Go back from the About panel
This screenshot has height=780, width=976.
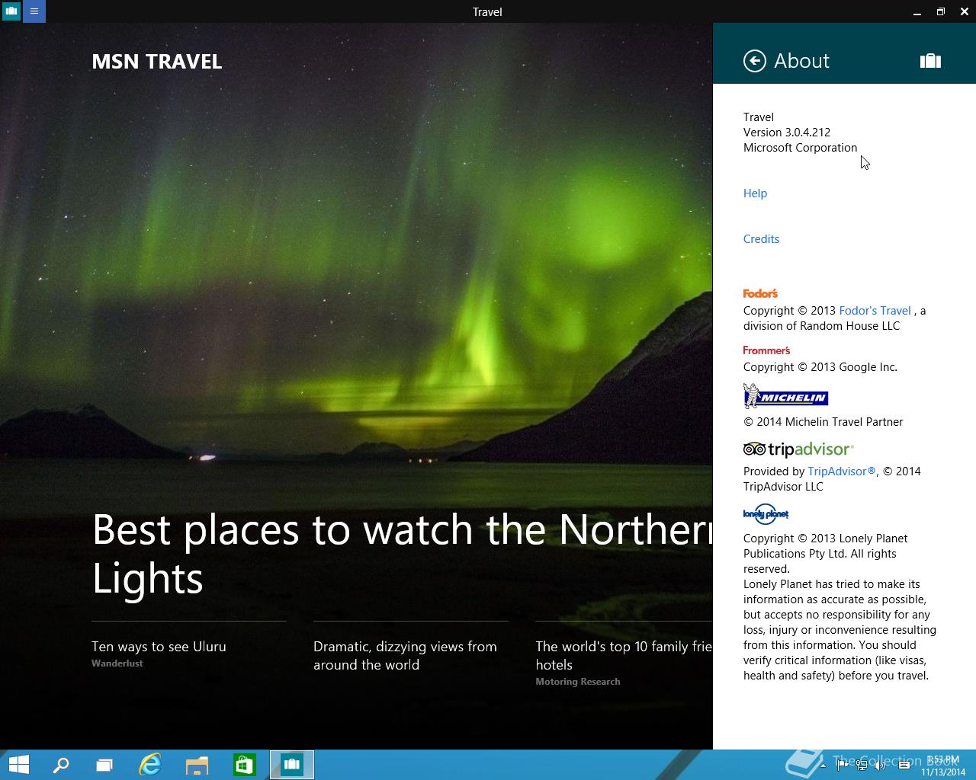click(x=754, y=61)
